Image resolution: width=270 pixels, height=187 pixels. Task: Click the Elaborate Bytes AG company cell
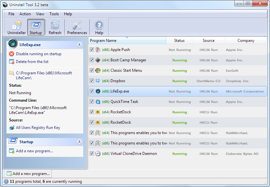tap(242, 154)
